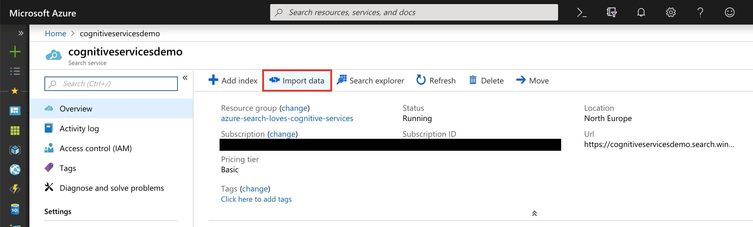Open portal settings gear
Image resolution: width=753 pixels, height=227 pixels.
pos(671,13)
